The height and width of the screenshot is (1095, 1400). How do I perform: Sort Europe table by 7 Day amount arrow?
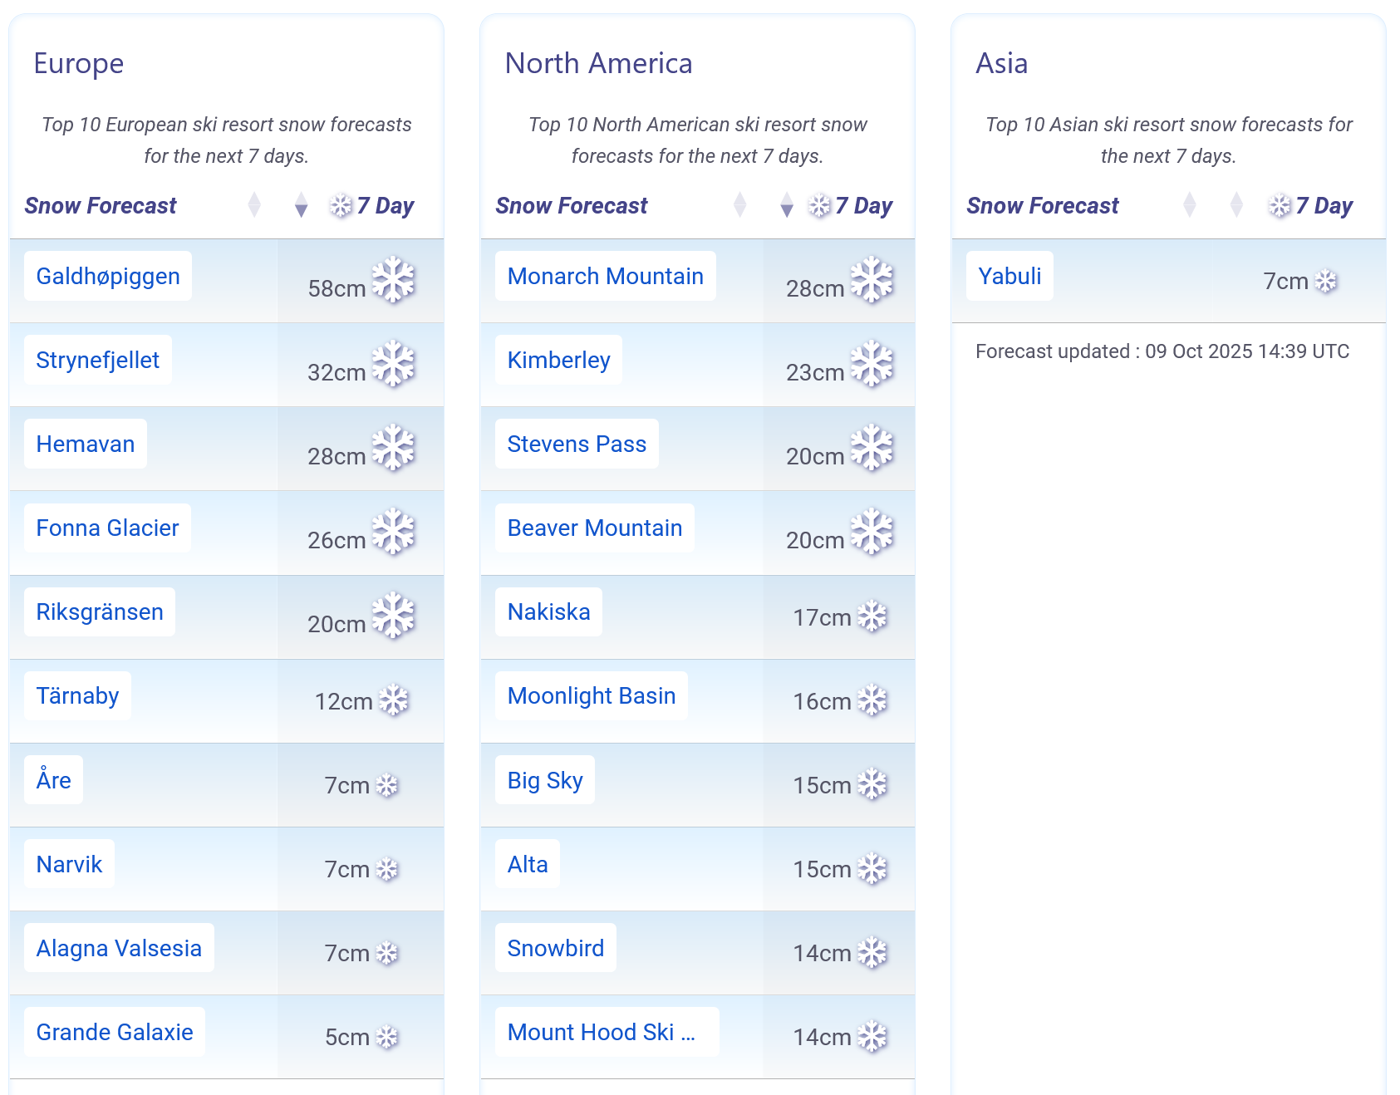click(302, 205)
